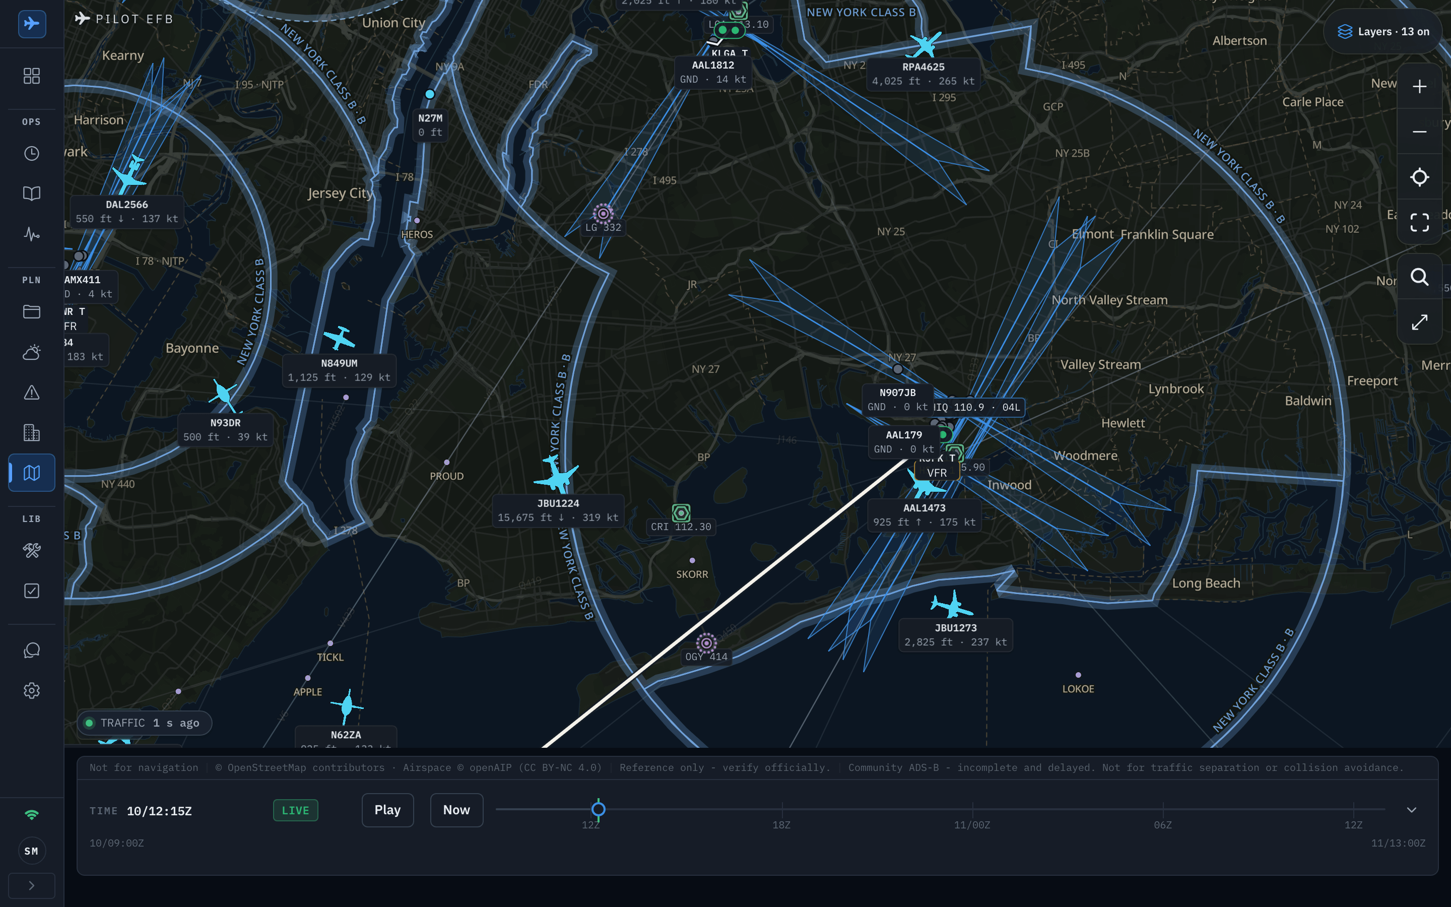Click the CRI 112.30 VOR symbol
This screenshot has width=1451, height=907.
[681, 513]
